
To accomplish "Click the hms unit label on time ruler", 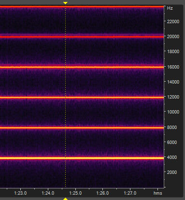I will pos(157,193).
